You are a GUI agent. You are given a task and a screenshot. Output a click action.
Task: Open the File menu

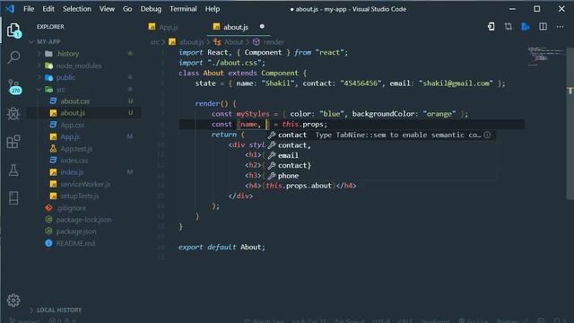click(x=29, y=9)
